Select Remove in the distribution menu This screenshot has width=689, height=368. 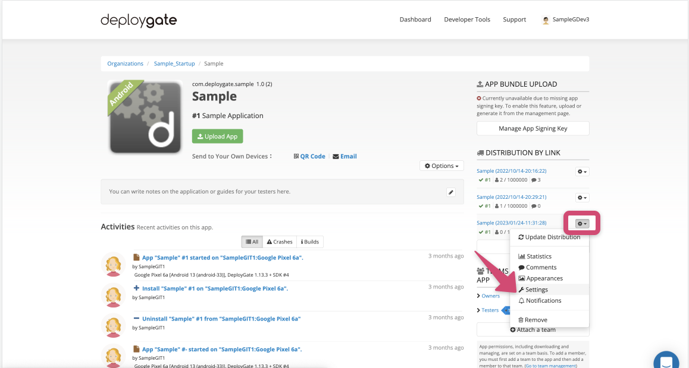coord(535,320)
